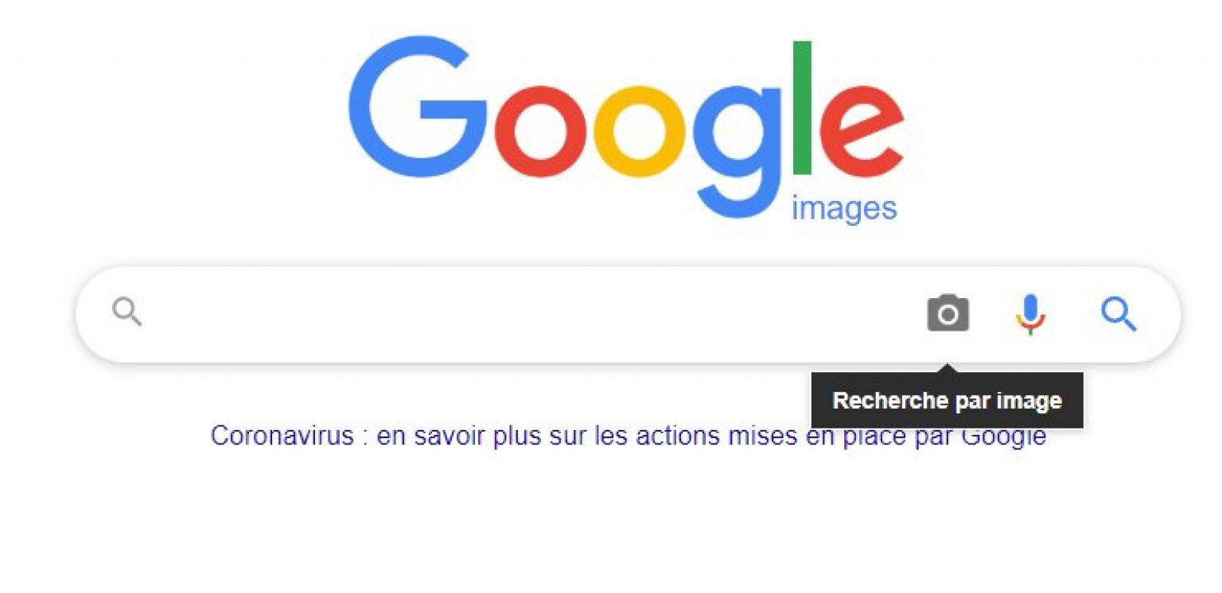This screenshot has height=593, width=1222.
Task: Click the "images" label under the logo
Action: pyautogui.click(x=844, y=208)
